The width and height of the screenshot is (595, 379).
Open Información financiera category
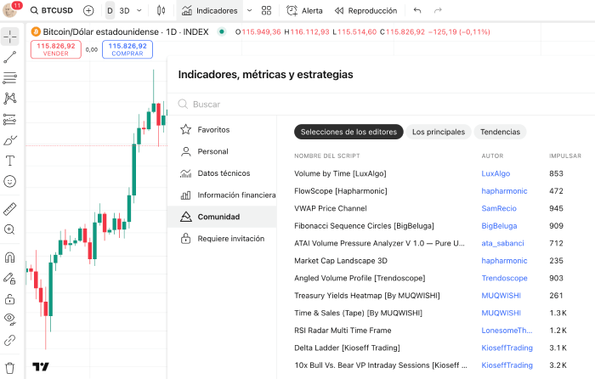coord(222,195)
